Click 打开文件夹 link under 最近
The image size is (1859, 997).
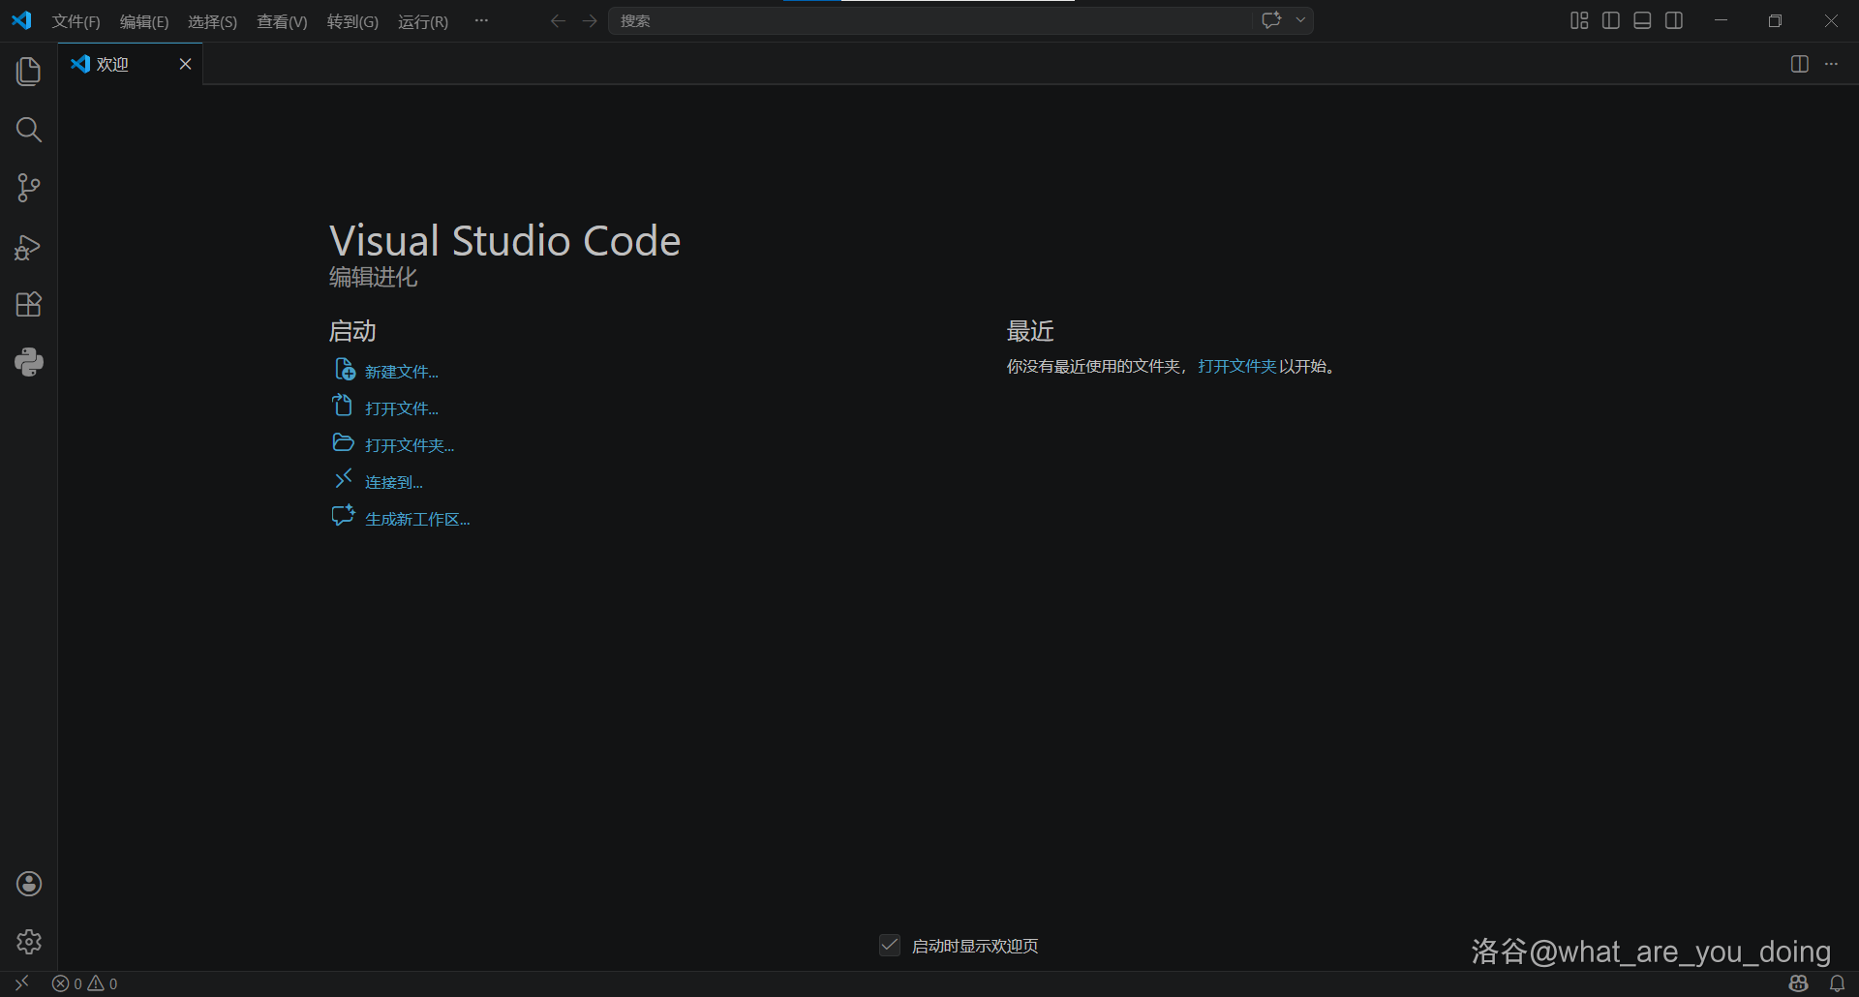[x=1237, y=366]
